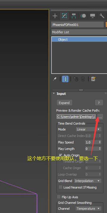Open the Mode Linear dropdown
107x213 pixels.
coord(88,129)
